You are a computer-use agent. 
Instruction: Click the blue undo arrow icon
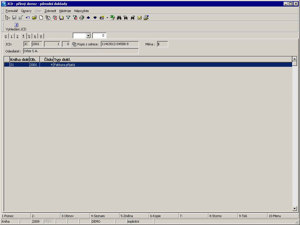(x=28, y=18)
